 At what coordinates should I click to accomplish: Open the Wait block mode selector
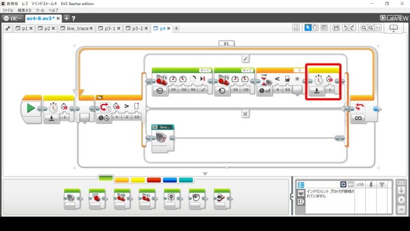265,90
